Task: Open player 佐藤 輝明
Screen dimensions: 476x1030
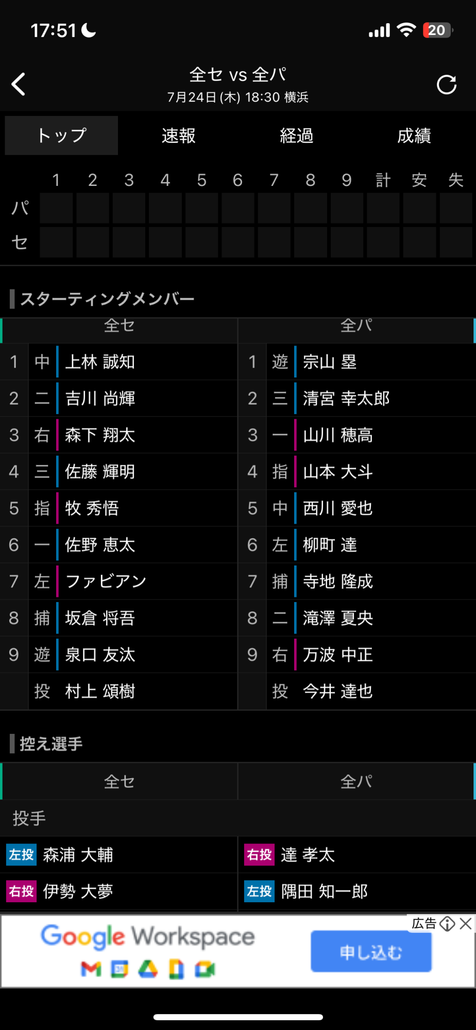Action: point(100,472)
